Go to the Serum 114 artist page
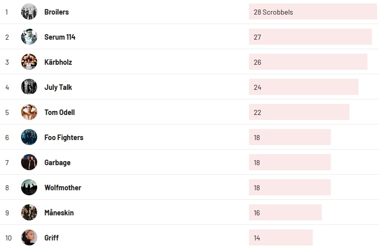The image size is (379, 249). (x=60, y=37)
